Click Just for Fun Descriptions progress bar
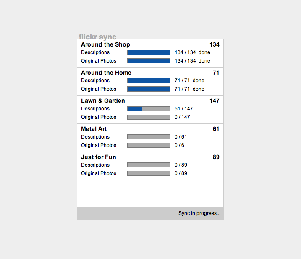This screenshot has height=259, width=301. coord(149,165)
